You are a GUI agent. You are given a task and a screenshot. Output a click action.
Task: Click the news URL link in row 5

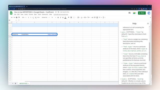(52, 34)
